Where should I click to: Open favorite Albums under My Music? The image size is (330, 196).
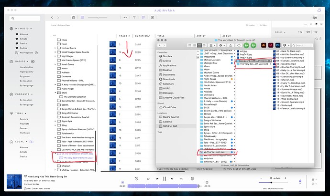coord(23,34)
